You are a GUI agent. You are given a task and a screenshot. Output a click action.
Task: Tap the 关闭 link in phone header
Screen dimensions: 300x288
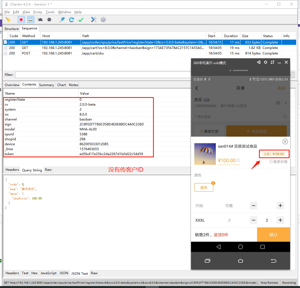(x=281, y=88)
